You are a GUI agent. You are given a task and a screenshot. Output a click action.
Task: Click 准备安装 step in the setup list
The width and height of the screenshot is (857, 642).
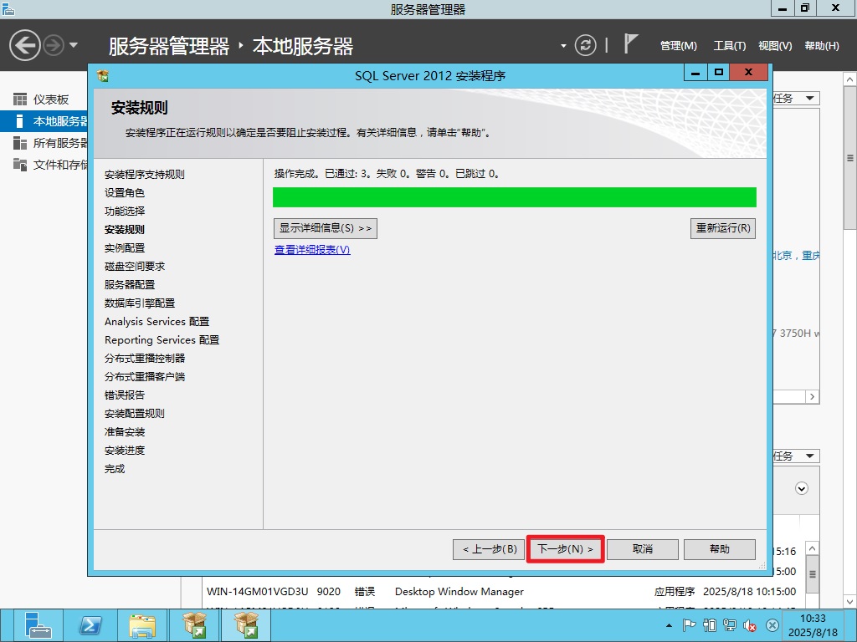click(x=125, y=432)
